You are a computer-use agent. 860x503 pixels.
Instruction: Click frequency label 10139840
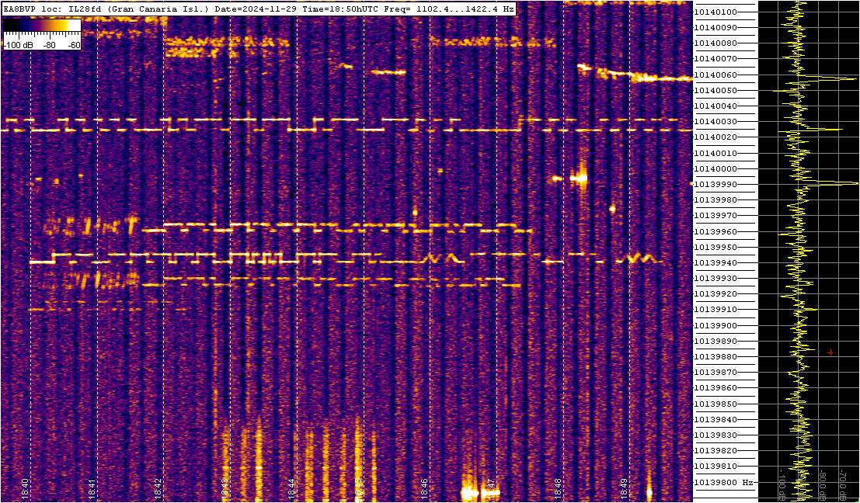(x=716, y=419)
